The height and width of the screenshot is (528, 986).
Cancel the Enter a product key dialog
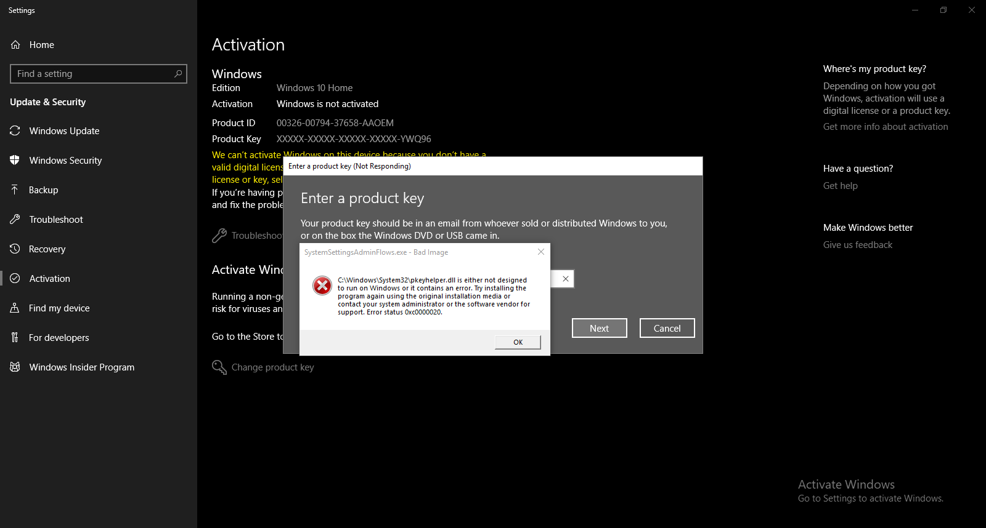click(x=667, y=329)
